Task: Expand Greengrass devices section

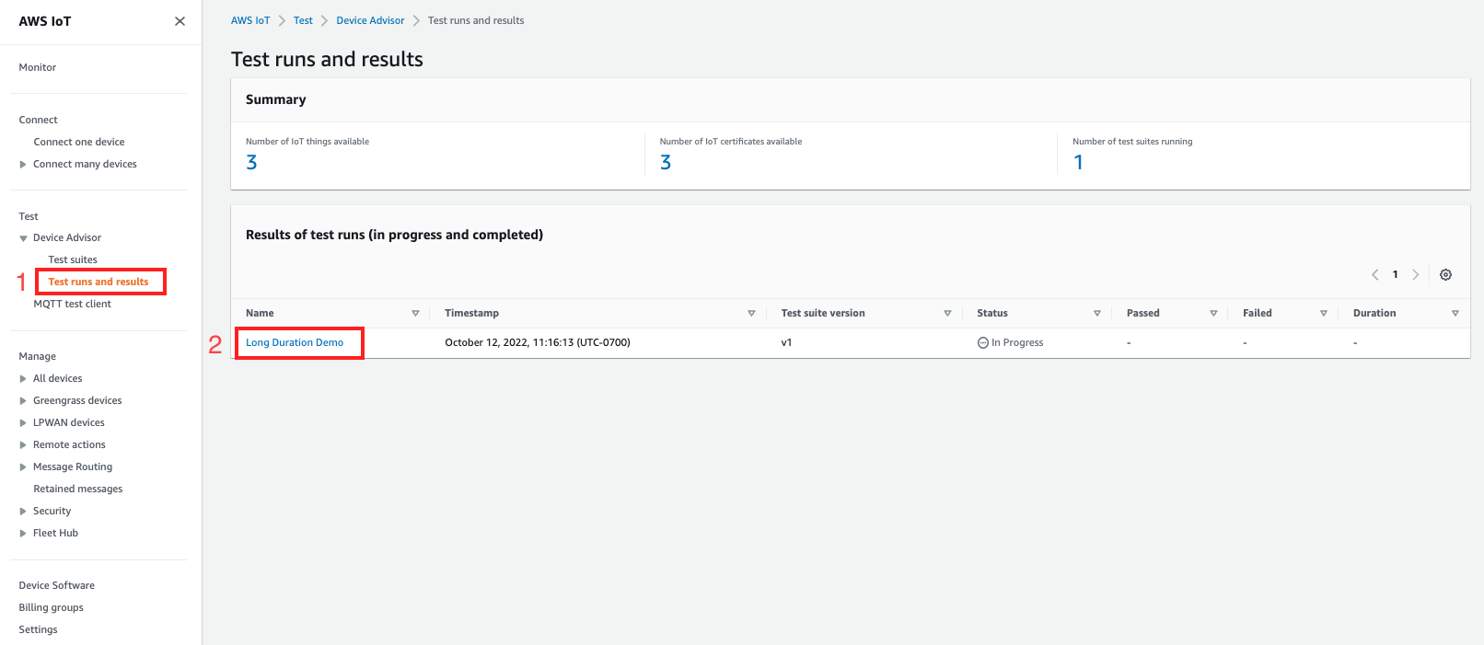Action: pyautogui.click(x=23, y=401)
